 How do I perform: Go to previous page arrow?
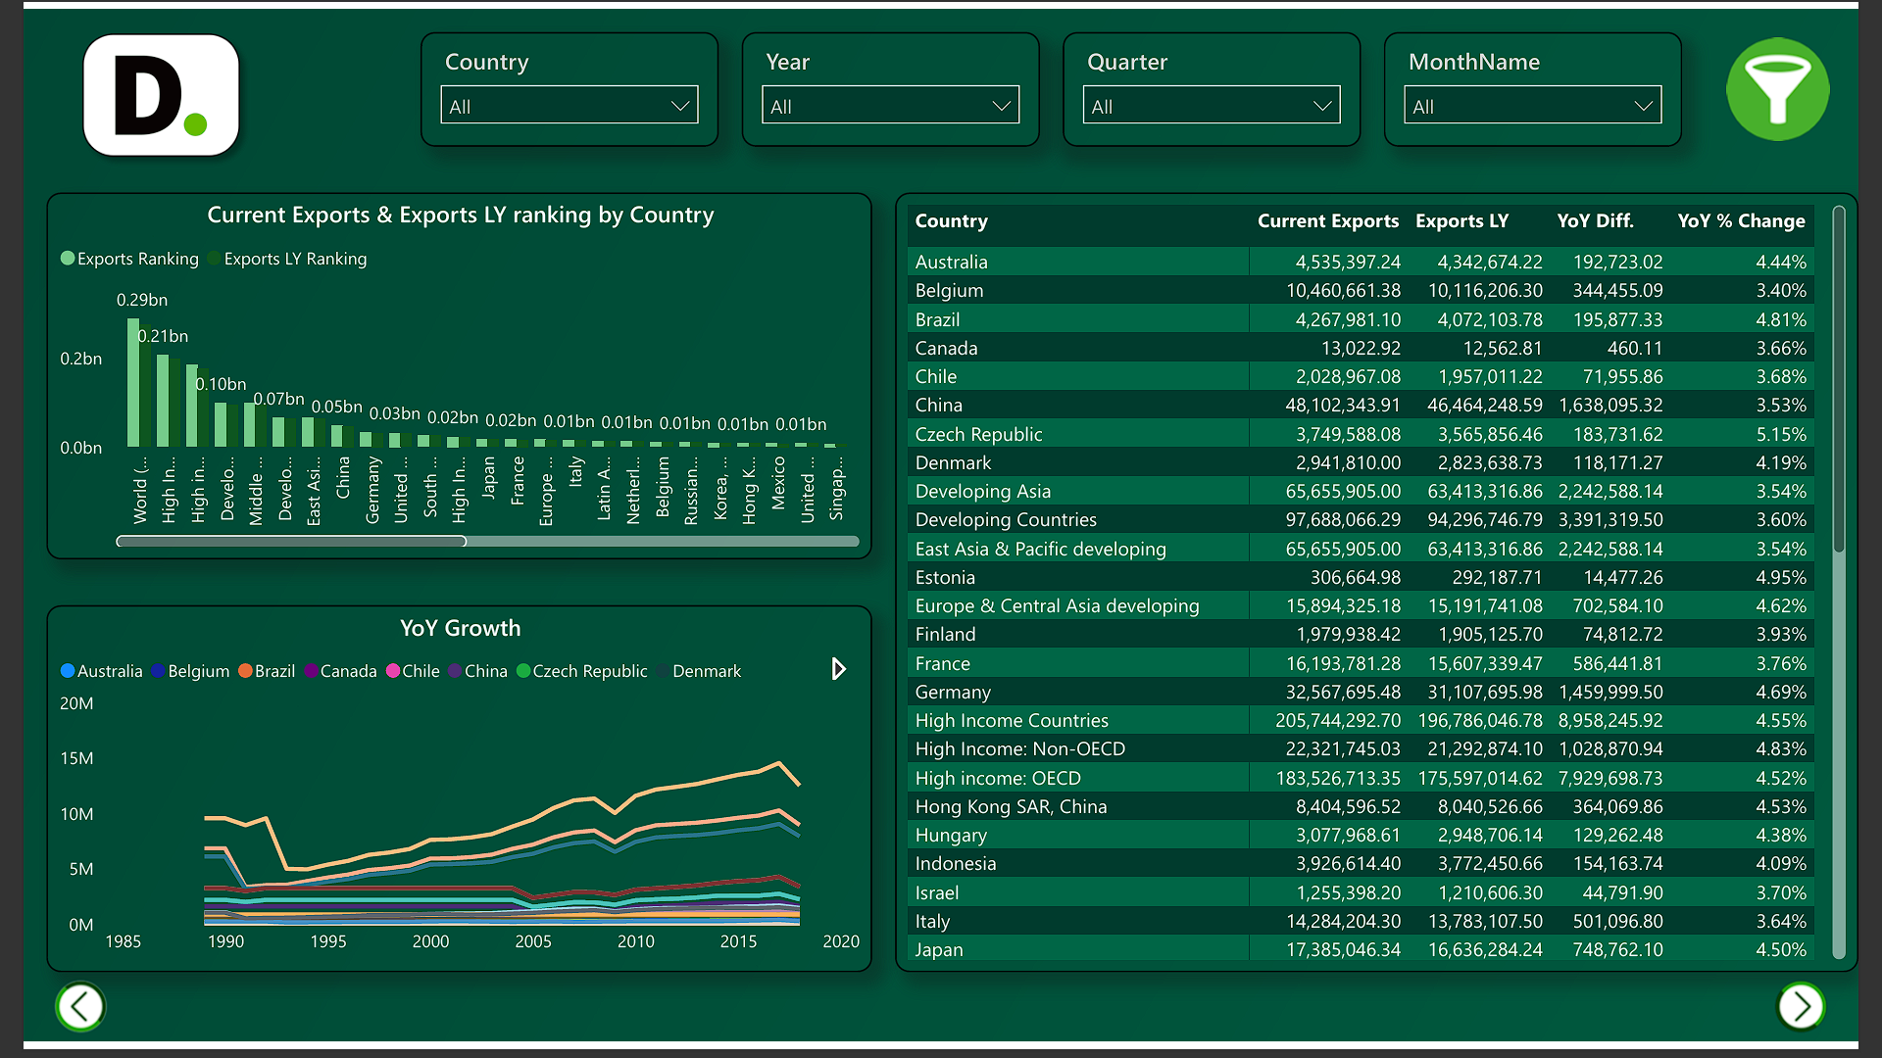[80, 1006]
